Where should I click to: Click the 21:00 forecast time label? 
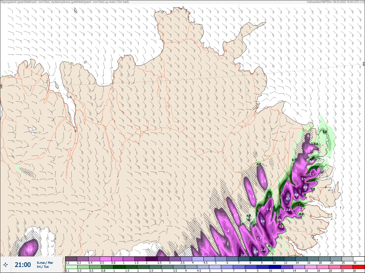point(23,265)
